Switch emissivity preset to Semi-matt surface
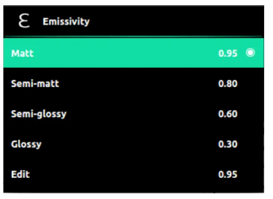The image size is (273, 199). (x=133, y=84)
